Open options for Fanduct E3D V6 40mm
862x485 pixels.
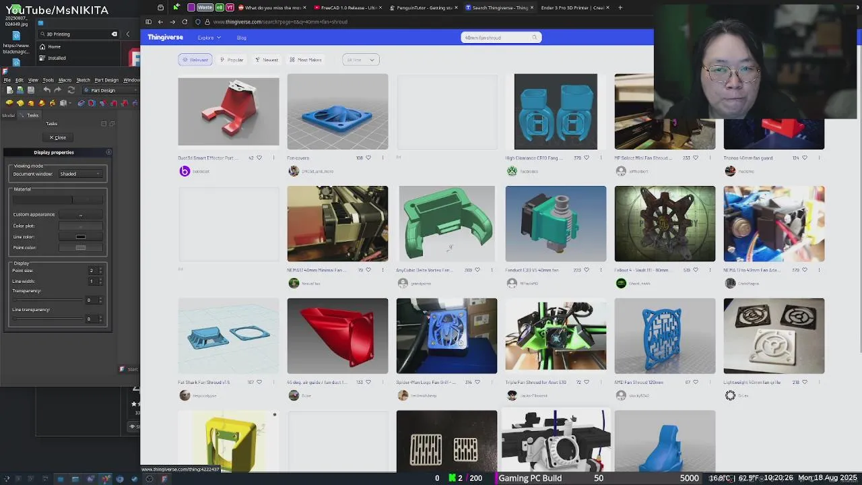click(601, 270)
